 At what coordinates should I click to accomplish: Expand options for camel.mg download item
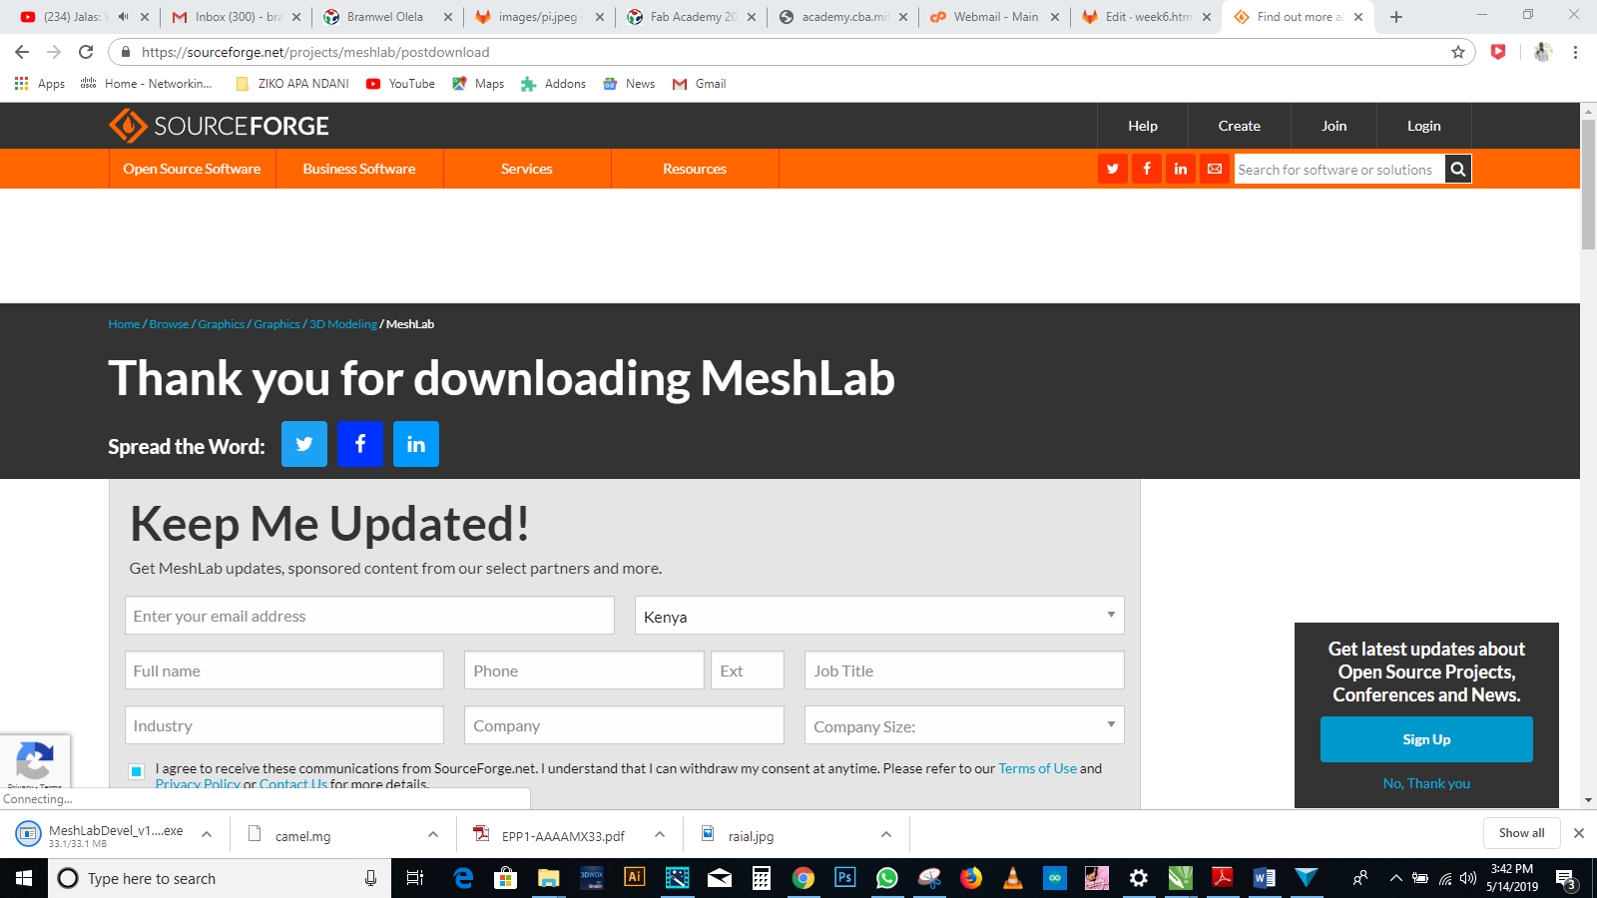433,834
